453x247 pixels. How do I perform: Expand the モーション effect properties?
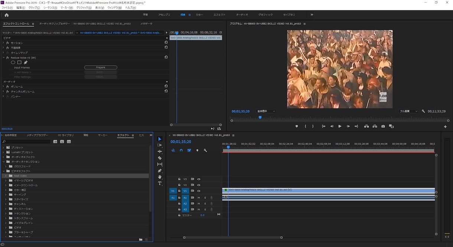coord(3,43)
